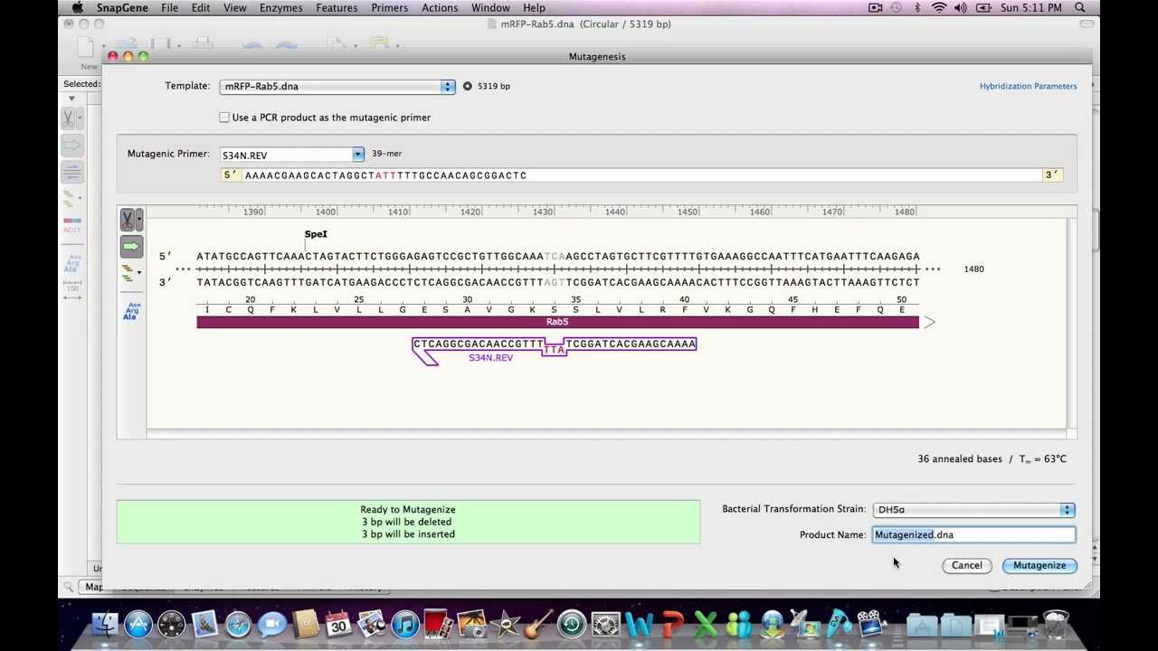Open primer options arrow beside dialog primers icon
The width and height of the screenshot is (1158, 651).
click(x=138, y=272)
